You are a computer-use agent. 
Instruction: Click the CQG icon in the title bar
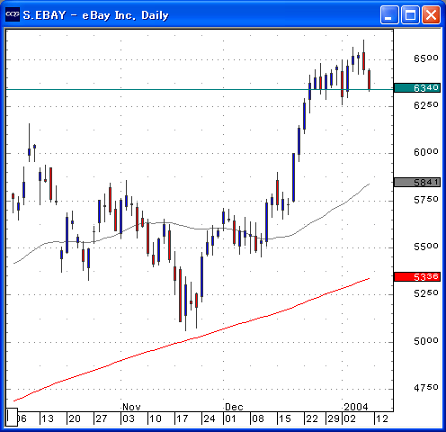(x=13, y=14)
